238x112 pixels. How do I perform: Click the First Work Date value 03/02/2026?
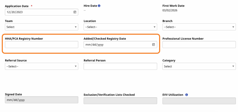[x=170, y=10]
